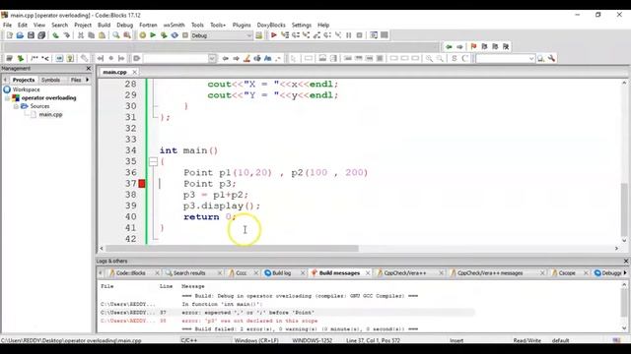The height and width of the screenshot is (354, 631).
Task: Open the Settings menu
Action: point(302,25)
